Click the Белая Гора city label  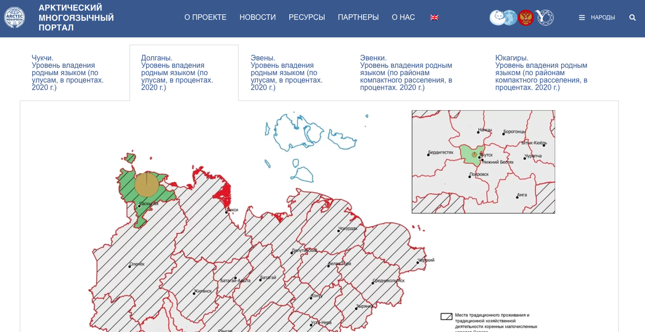coord(340,263)
